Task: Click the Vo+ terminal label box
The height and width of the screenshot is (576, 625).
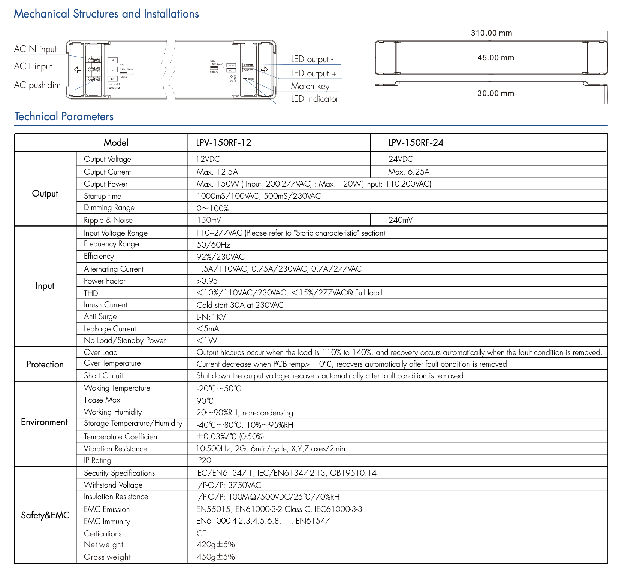Action: coord(231,70)
